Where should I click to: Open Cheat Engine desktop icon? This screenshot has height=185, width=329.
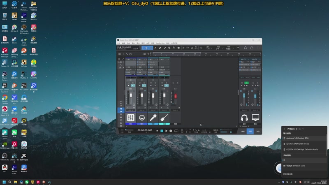[24, 41]
